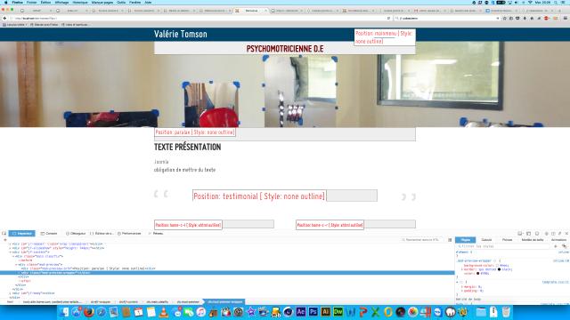Image resolution: width=570 pixels, height=320 pixels.
Task: Launch VLC cone icon in the dock
Action: (164, 312)
